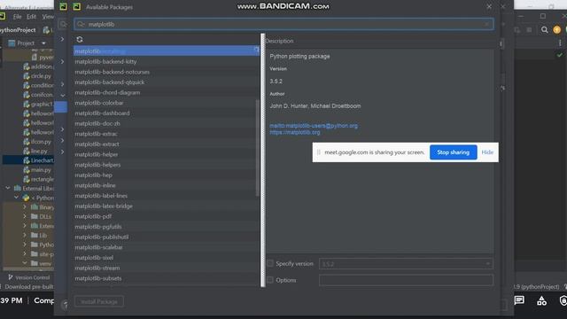Enable the Specify version checkbox

point(270,263)
